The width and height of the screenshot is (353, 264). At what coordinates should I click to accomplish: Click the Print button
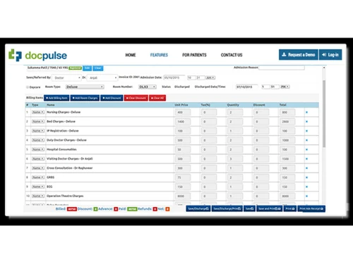[x=290, y=208]
